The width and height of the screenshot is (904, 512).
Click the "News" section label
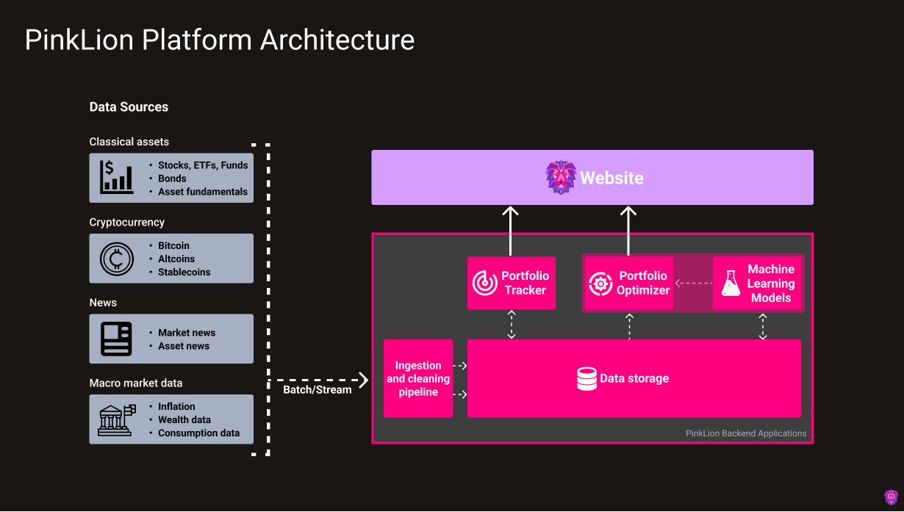pyautogui.click(x=103, y=303)
